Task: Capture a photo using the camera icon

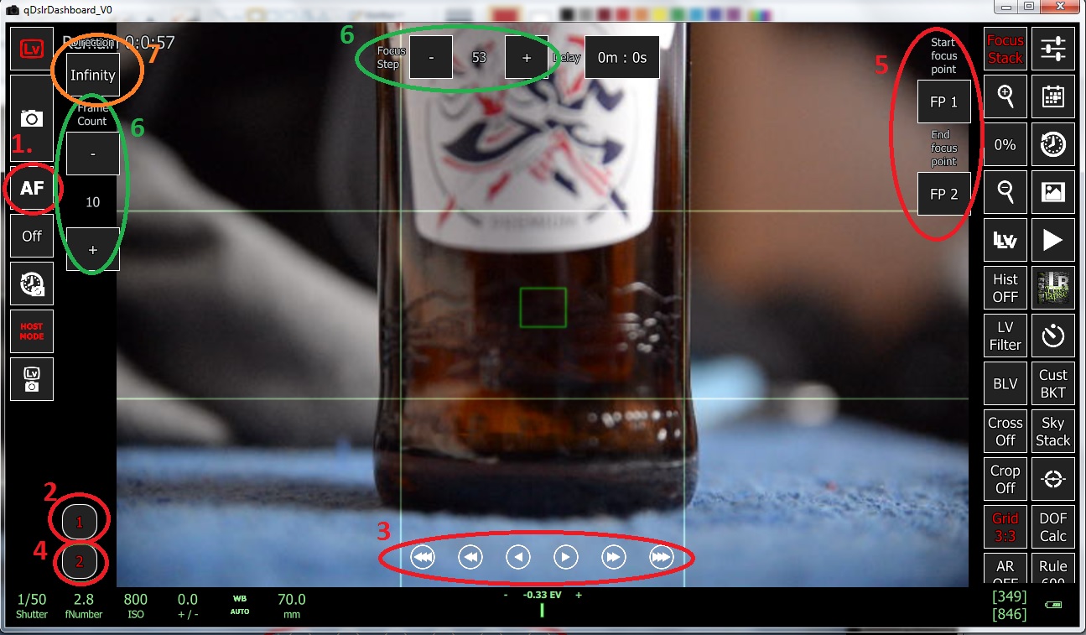Action: pos(31,117)
